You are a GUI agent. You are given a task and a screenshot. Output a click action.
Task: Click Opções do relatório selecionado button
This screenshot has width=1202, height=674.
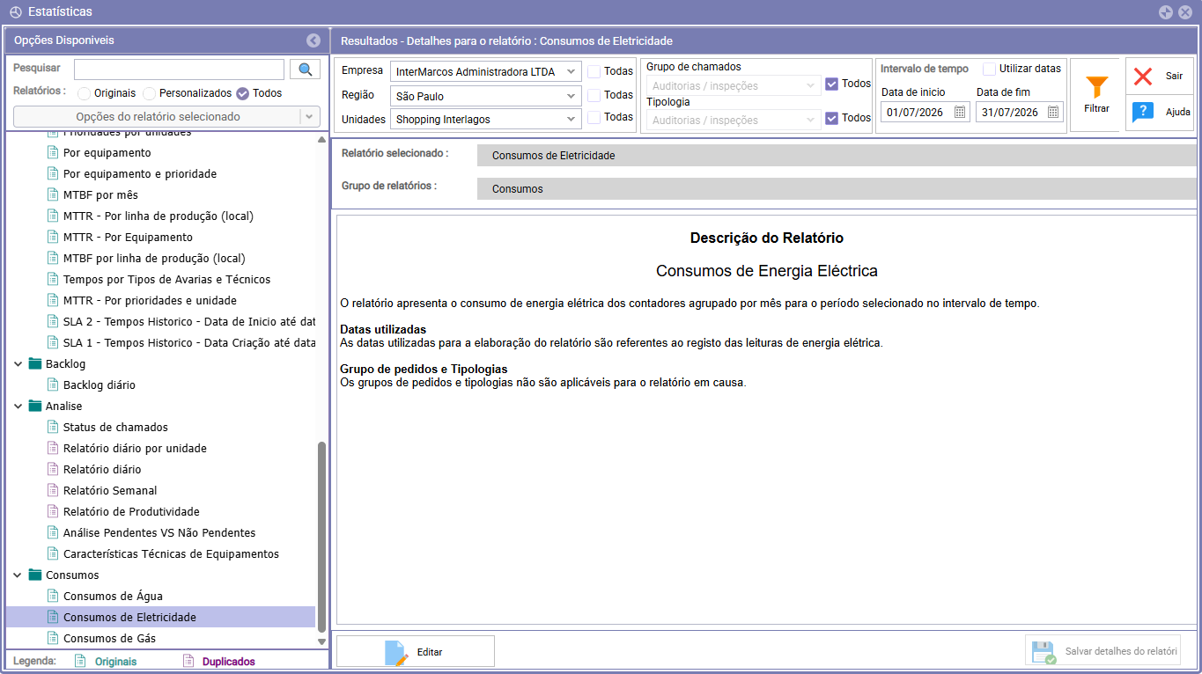click(158, 116)
